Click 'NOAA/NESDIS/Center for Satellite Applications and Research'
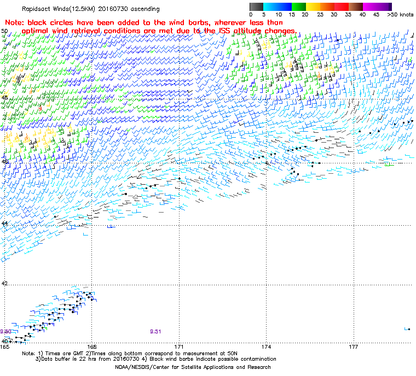Viewport: 416px width, 376px height. (193, 367)
